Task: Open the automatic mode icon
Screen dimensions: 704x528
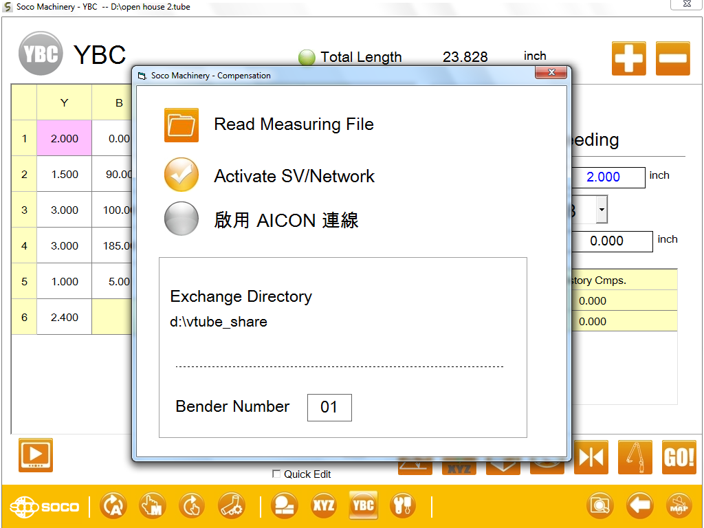Action: 113,507
